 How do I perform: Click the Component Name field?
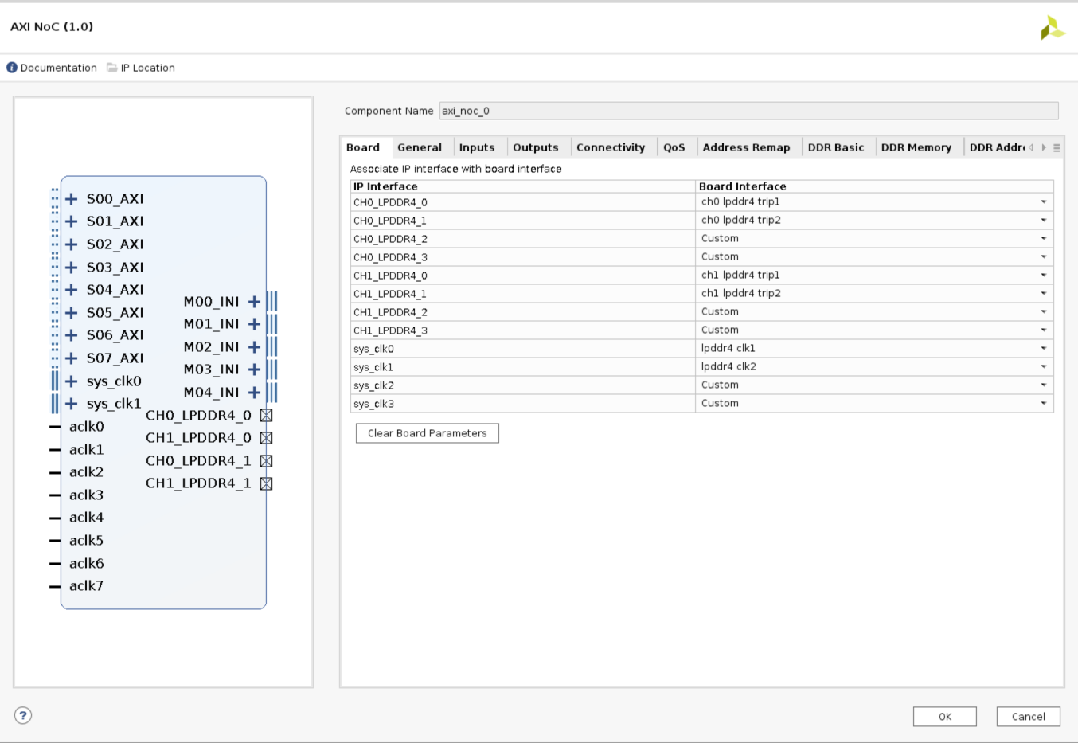tap(748, 111)
